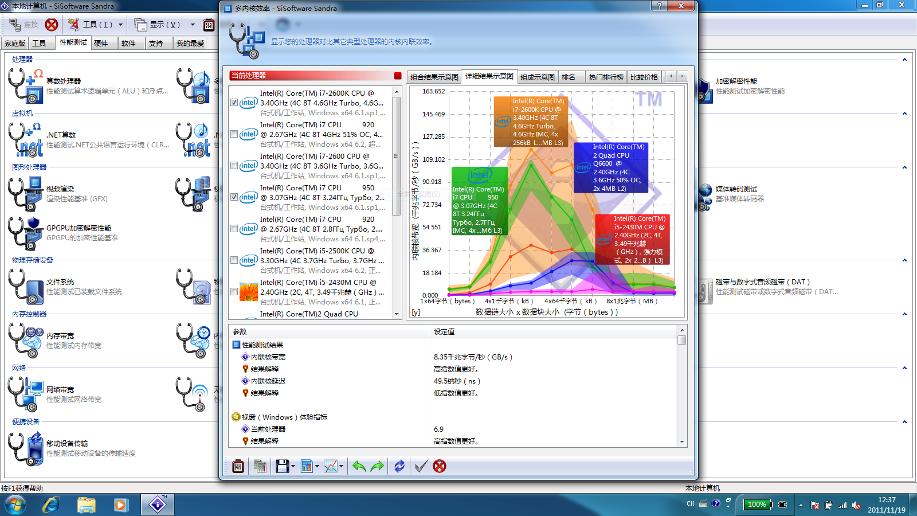Click the red disconnect icon in main toolbar
This screenshot has width=917, height=516.
click(52, 25)
